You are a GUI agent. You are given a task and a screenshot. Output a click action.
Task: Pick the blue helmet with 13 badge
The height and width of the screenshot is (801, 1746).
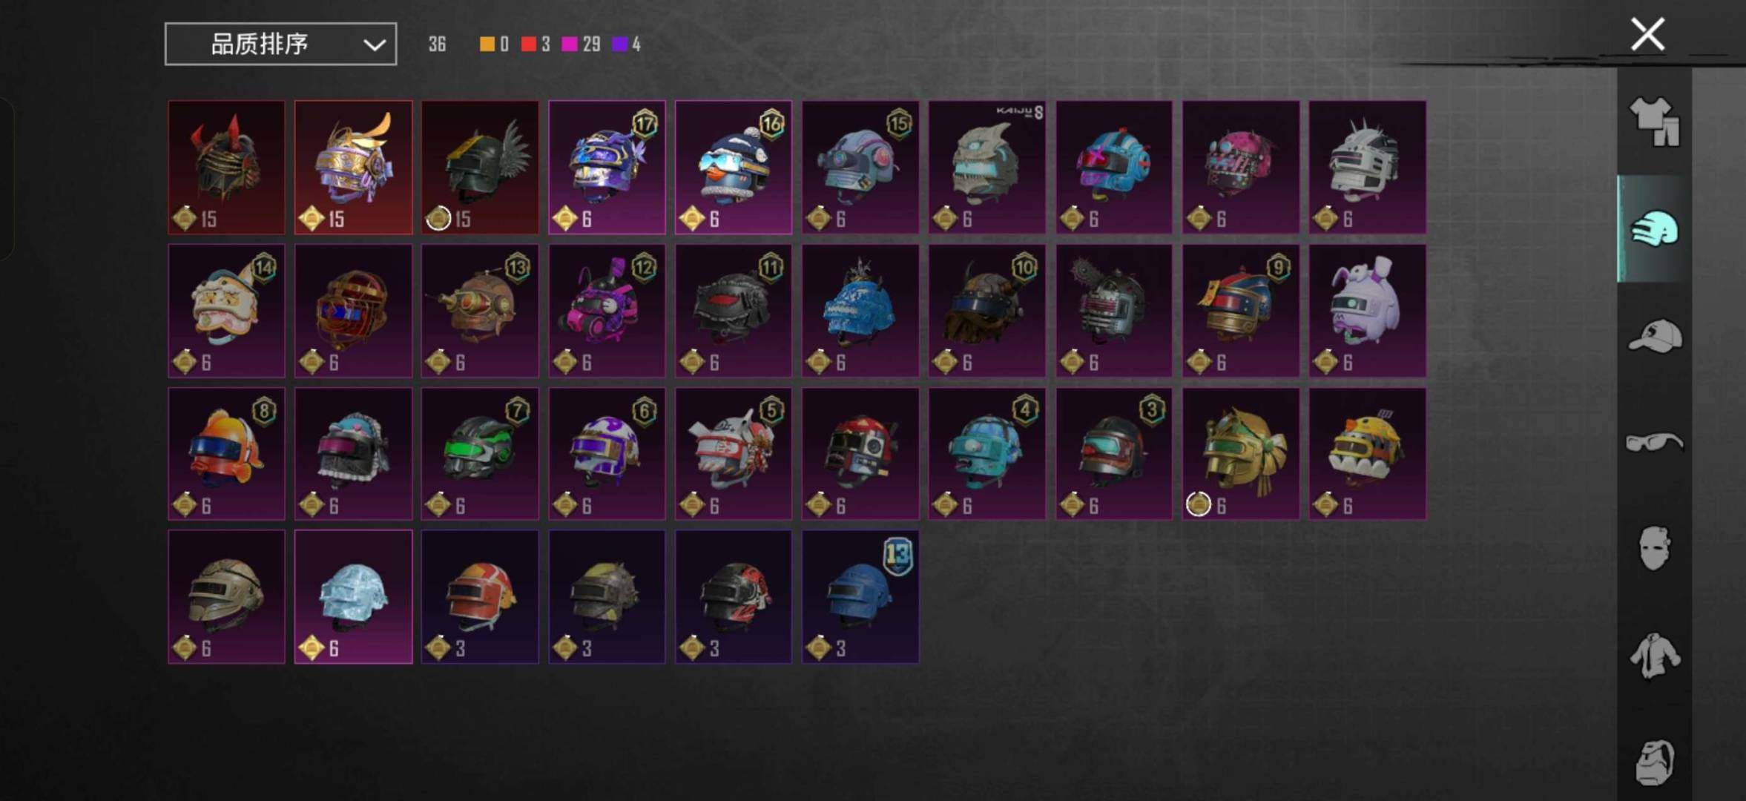[x=860, y=596]
